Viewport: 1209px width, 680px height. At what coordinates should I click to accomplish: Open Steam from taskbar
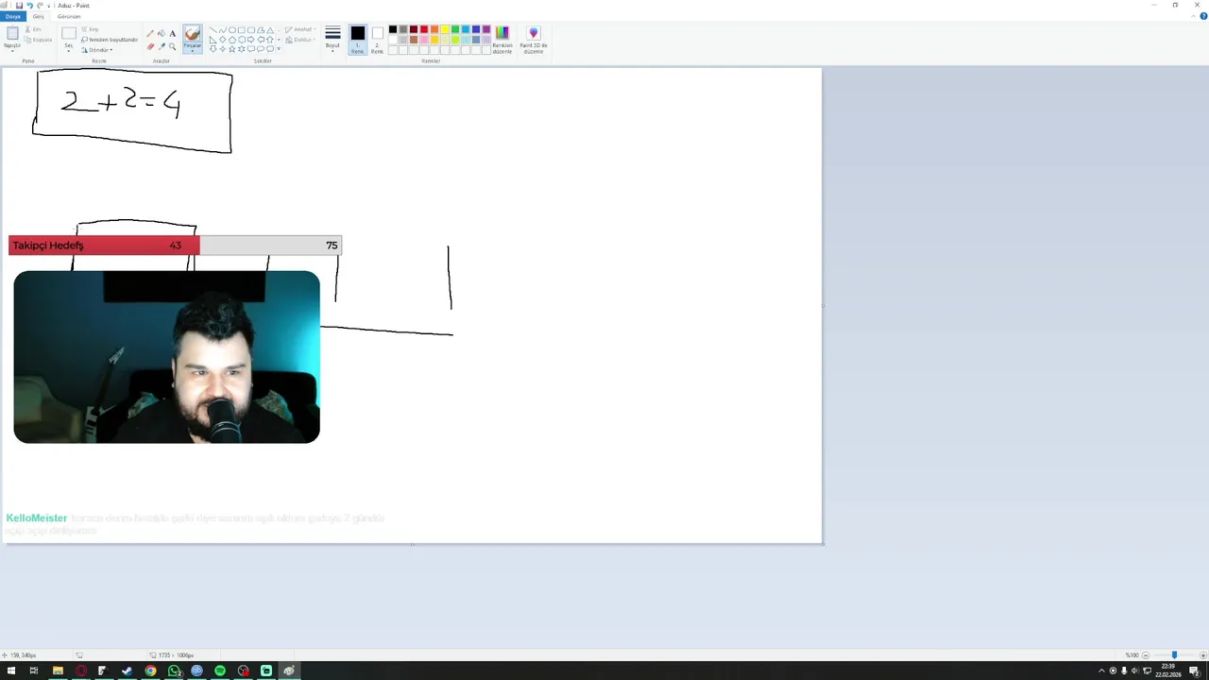tap(128, 671)
